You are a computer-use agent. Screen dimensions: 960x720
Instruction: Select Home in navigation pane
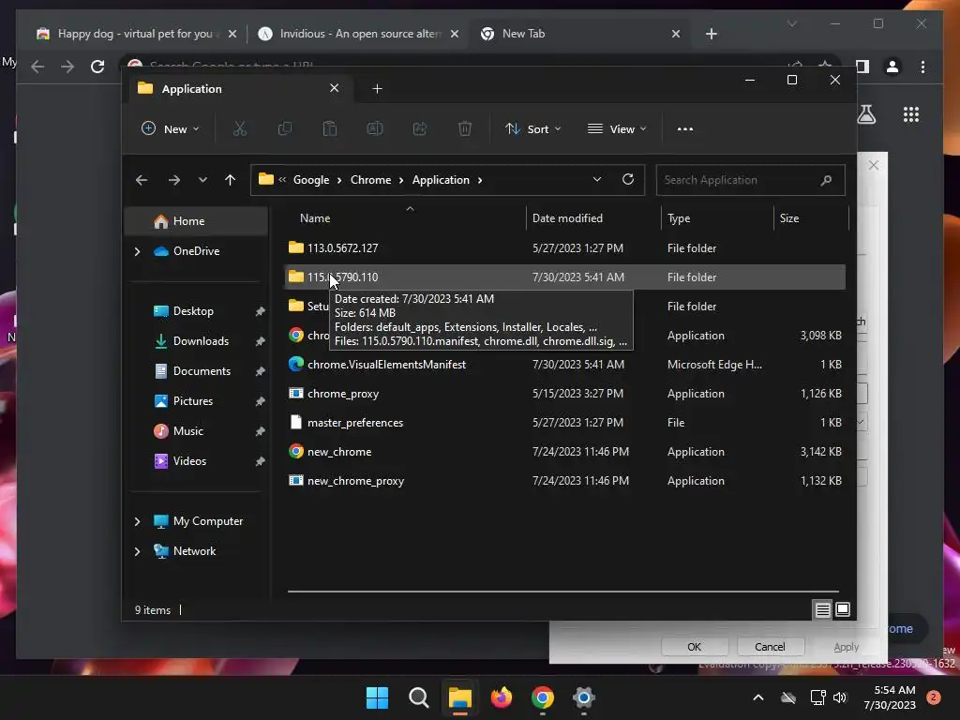(x=197, y=221)
